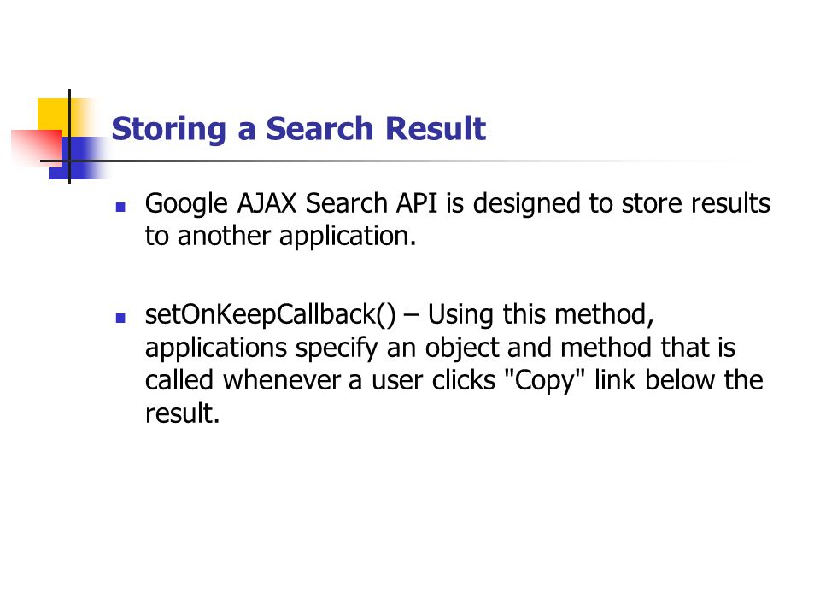Select the first blue bullet marker

click(120, 207)
